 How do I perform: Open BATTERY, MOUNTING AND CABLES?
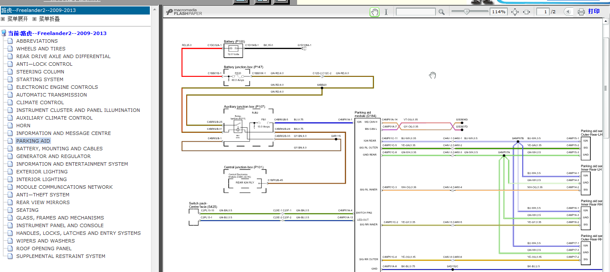coord(60,149)
